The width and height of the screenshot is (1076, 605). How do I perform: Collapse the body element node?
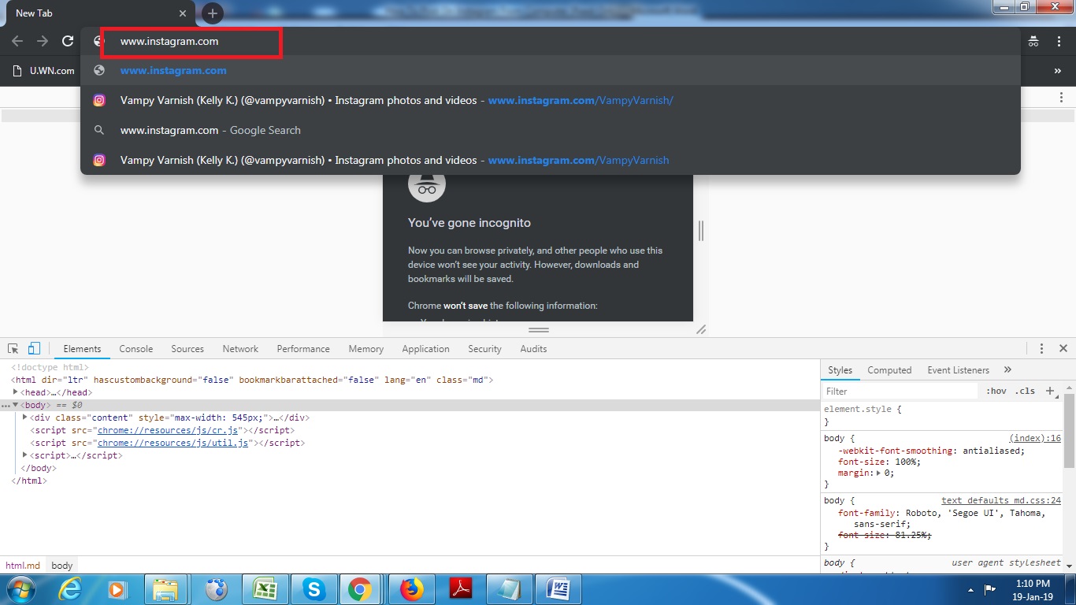pyautogui.click(x=16, y=405)
